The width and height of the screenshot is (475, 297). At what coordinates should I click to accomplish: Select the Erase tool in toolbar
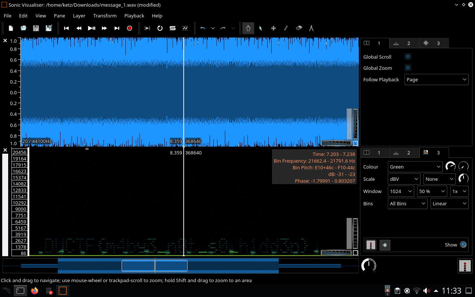[299, 28]
